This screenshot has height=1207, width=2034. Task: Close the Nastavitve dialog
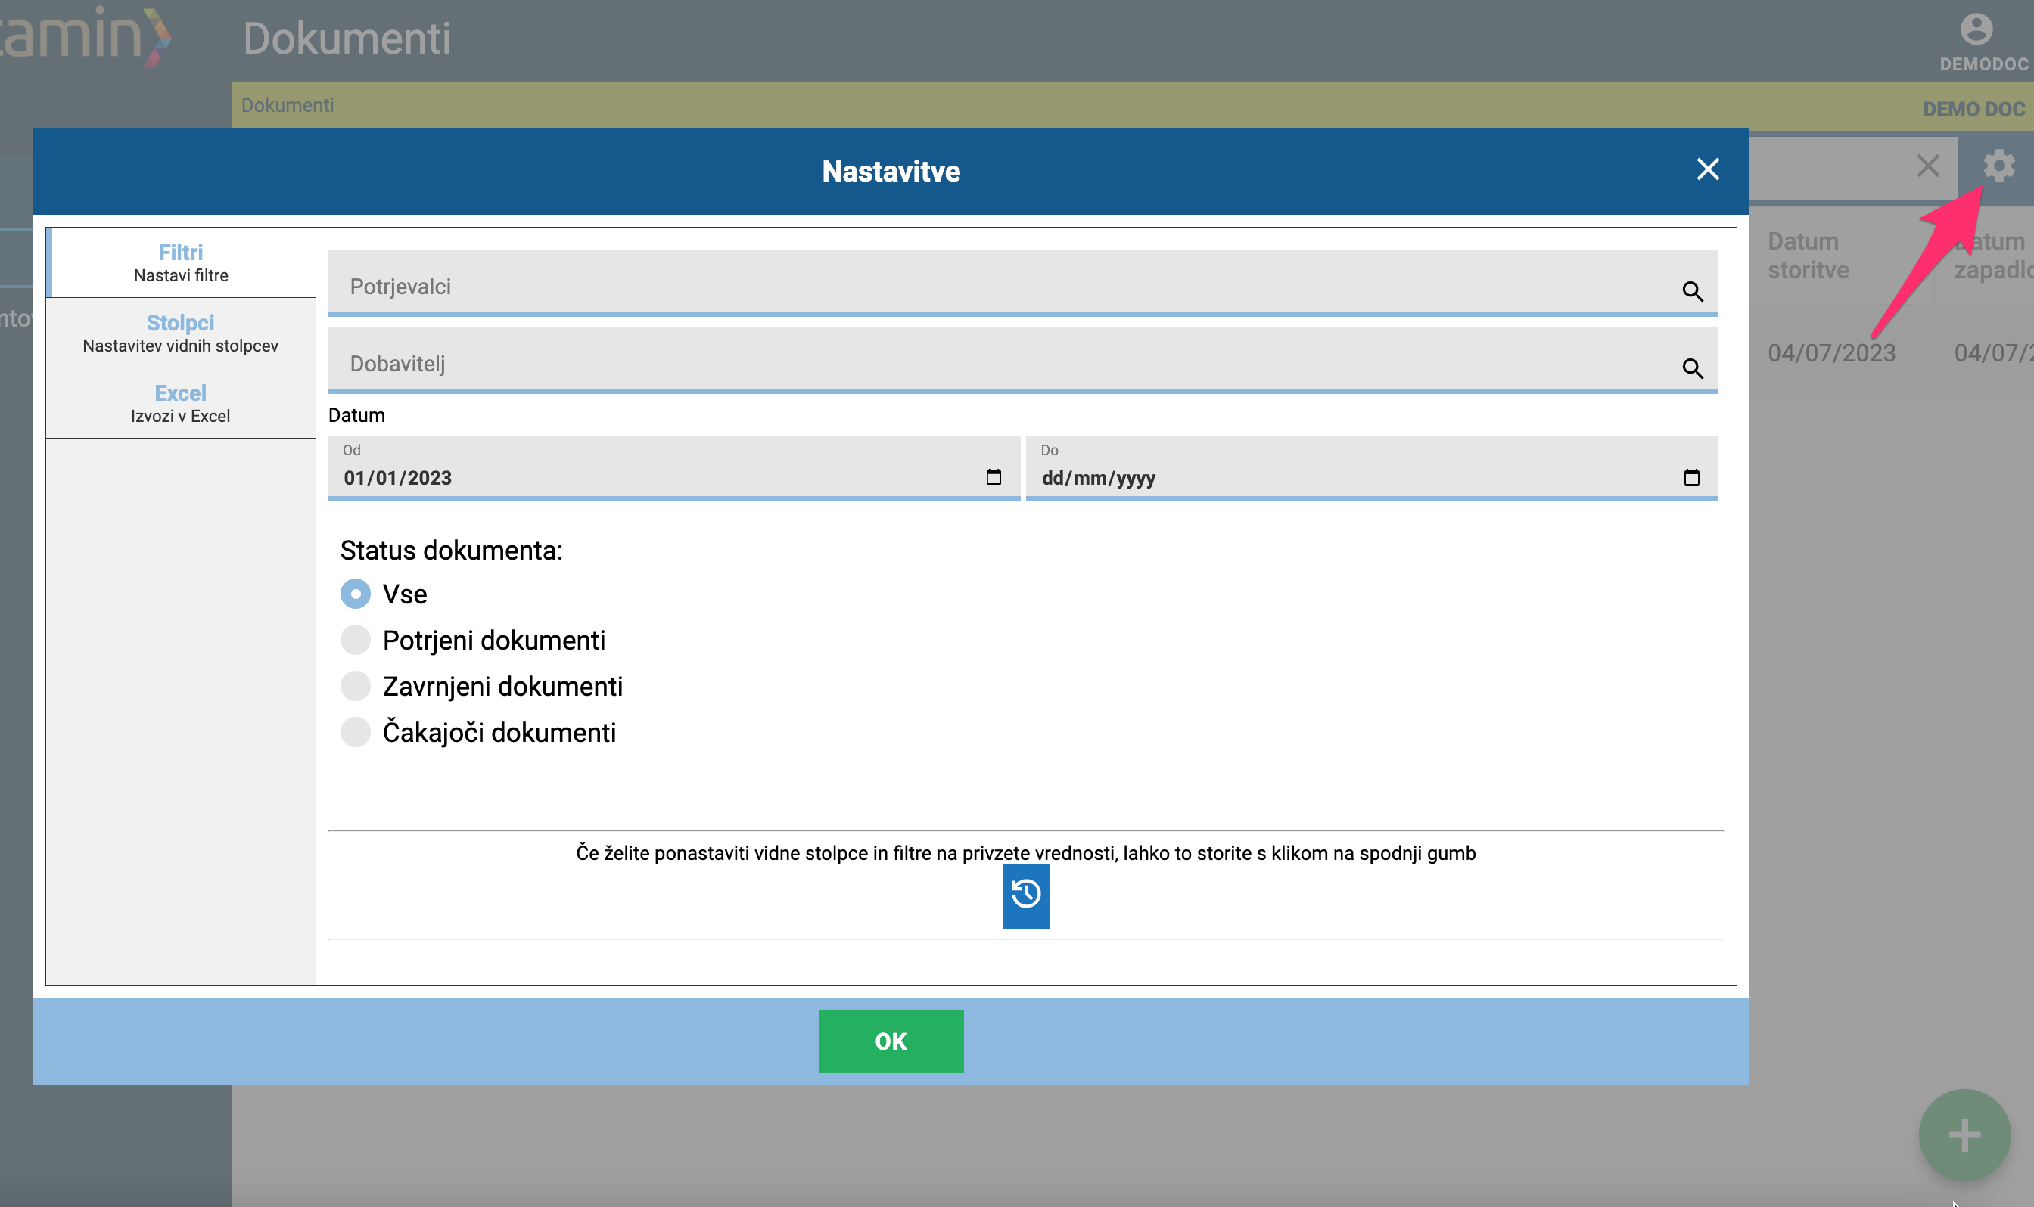1708,169
